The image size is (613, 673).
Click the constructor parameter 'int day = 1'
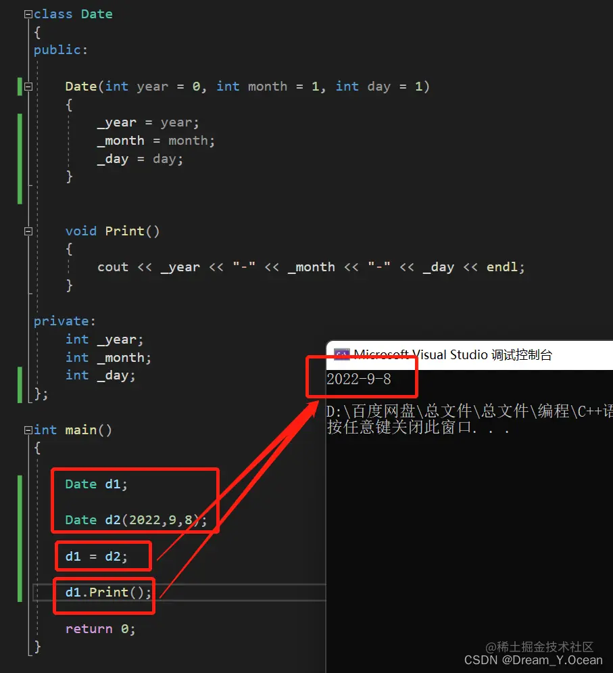pyautogui.click(x=379, y=87)
